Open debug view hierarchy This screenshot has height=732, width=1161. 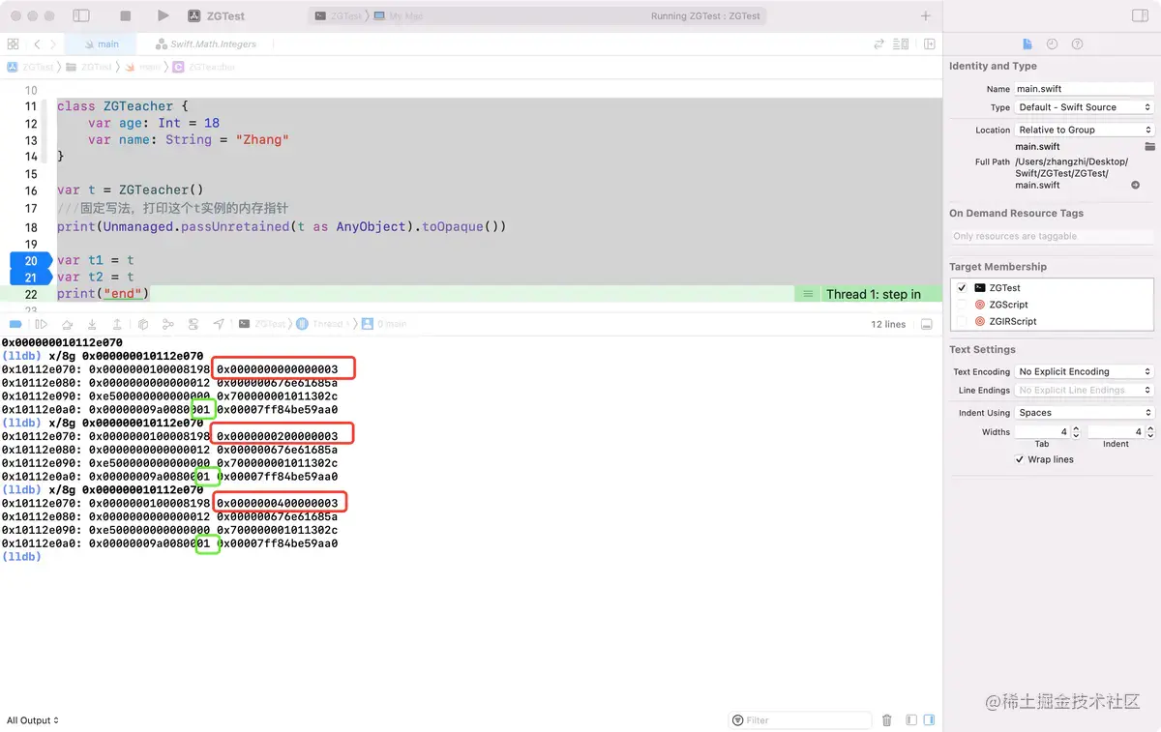[x=143, y=324]
